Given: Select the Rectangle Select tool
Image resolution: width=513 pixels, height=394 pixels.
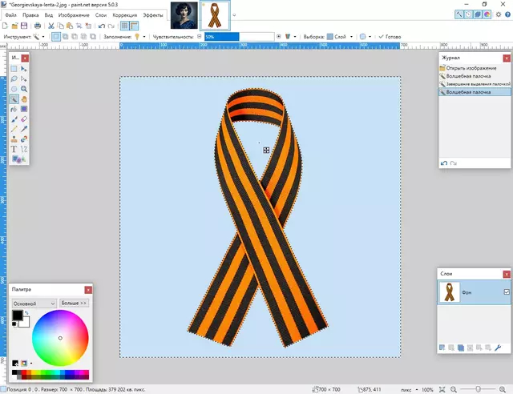Looking at the screenshot, I should click(14, 70).
